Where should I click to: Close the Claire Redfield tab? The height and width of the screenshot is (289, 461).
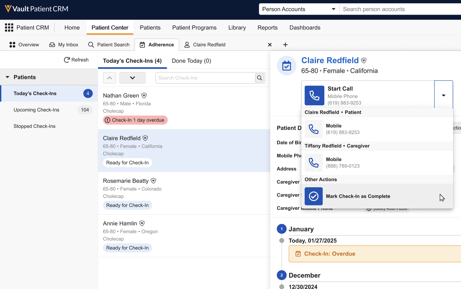pos(270,45)
